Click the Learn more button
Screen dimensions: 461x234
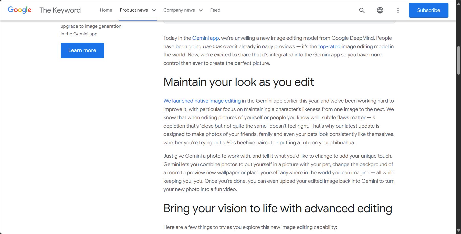click(x=82, y=50)
